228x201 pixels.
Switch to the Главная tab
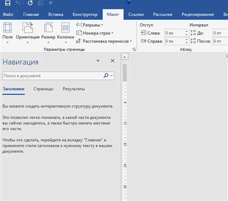[x=31, y=14]
